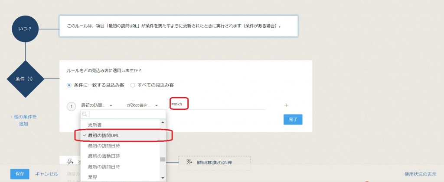Click the list scrollbar down arrow
The height and width of the screenshot is (182, 444).
click(163, 178)
